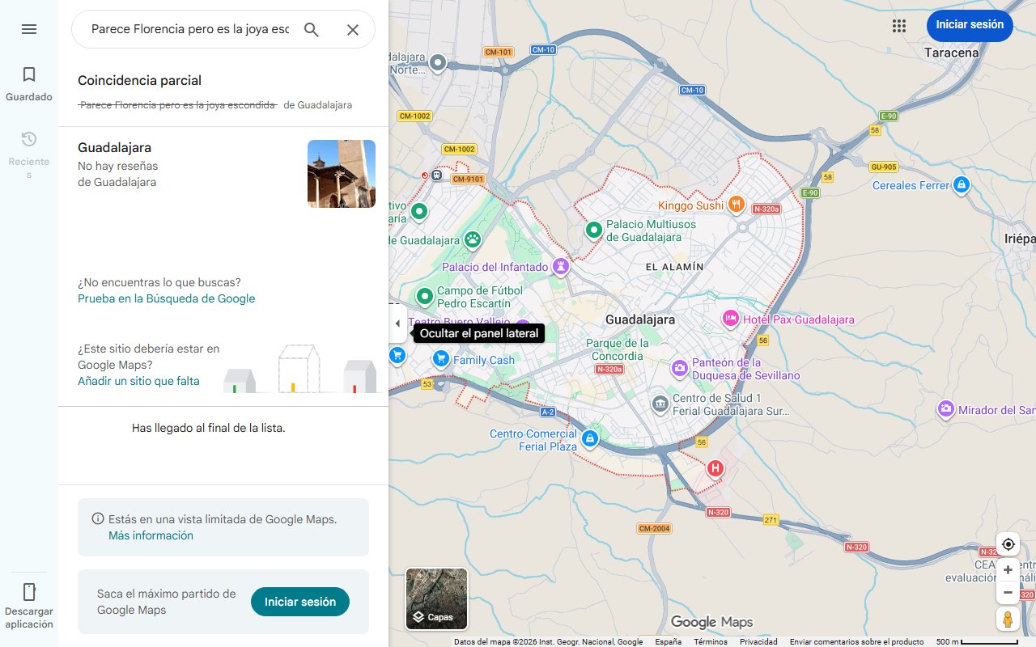Center the map with the location icon
This screenshot has height=647, width=1036.
point(1008,544)
